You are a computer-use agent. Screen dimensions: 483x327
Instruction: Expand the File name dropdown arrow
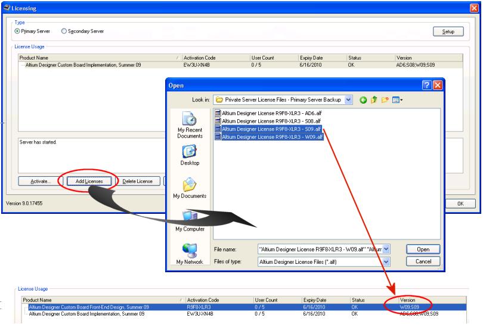[386, 249]
